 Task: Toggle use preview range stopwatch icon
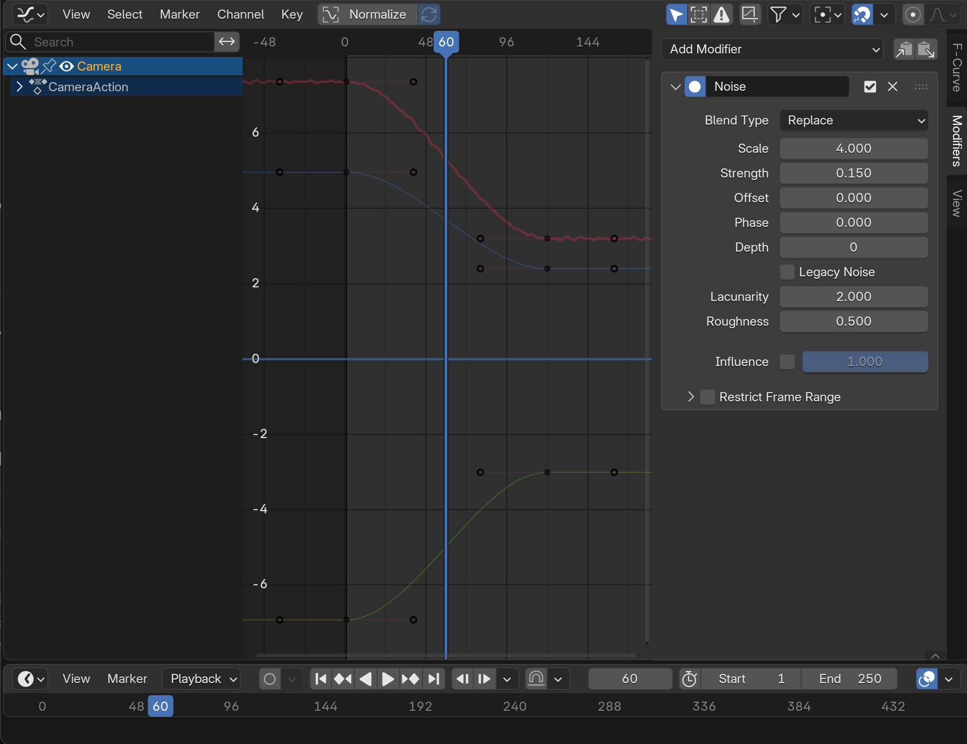(x=689, y=679)
